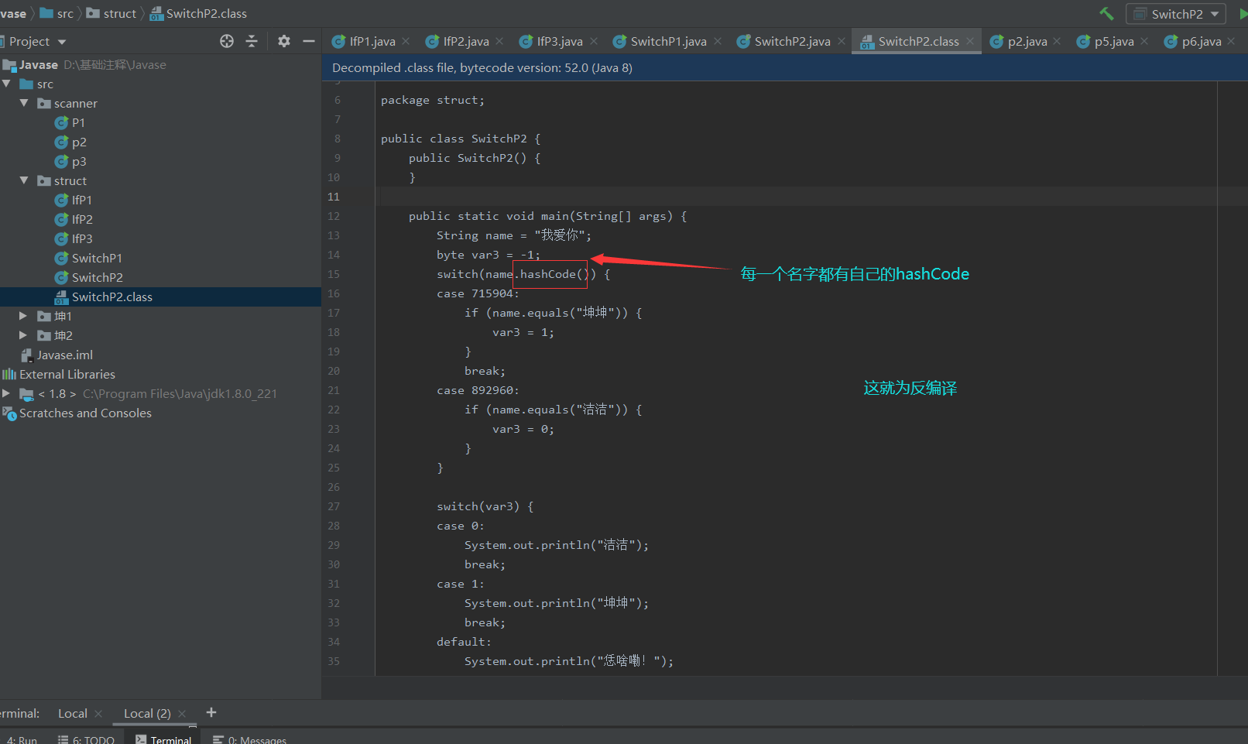Click the struct breadcrumb in navigation bar
This screenshot has height=744, width=1248.
(x=119, y=13)
